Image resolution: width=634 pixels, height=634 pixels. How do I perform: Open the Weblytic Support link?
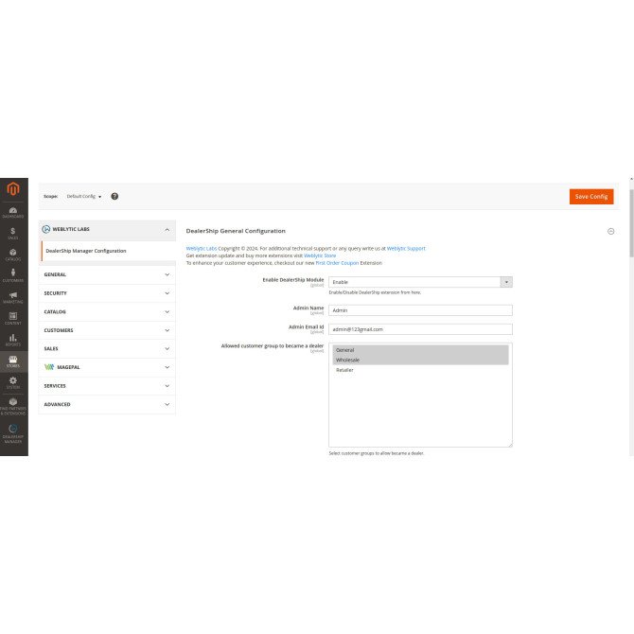tap(406, 248)
